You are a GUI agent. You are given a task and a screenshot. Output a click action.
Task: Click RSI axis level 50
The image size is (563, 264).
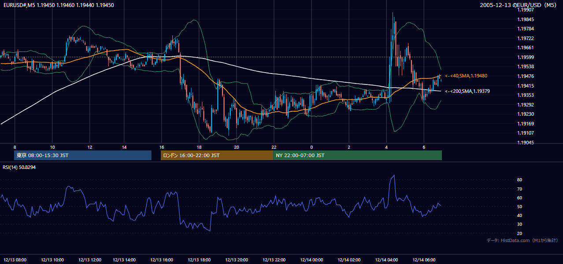tap(520, 206)
